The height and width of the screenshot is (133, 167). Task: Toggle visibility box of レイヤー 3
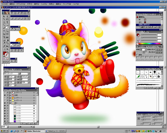[5, 92]
